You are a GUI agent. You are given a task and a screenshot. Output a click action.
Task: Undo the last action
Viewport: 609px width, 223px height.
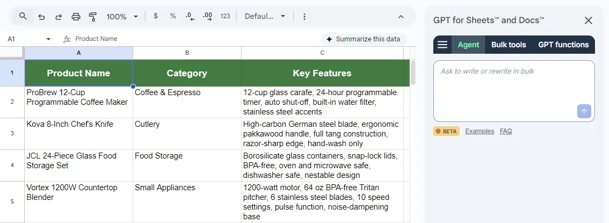pyautogui.click(x=41, y=17)
